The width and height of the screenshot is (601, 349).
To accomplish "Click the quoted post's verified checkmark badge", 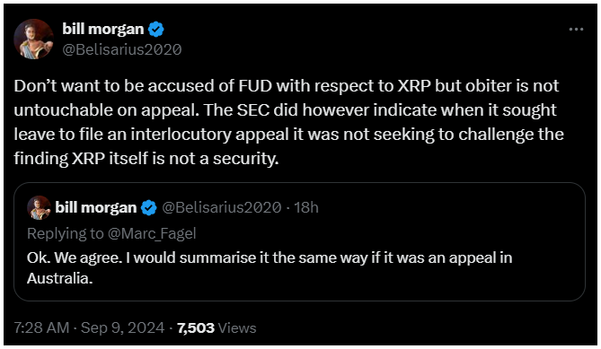I will pos(149,208).
